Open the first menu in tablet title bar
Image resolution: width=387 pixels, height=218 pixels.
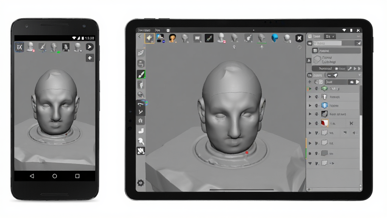pyautogui.click(x=144, y=30)
